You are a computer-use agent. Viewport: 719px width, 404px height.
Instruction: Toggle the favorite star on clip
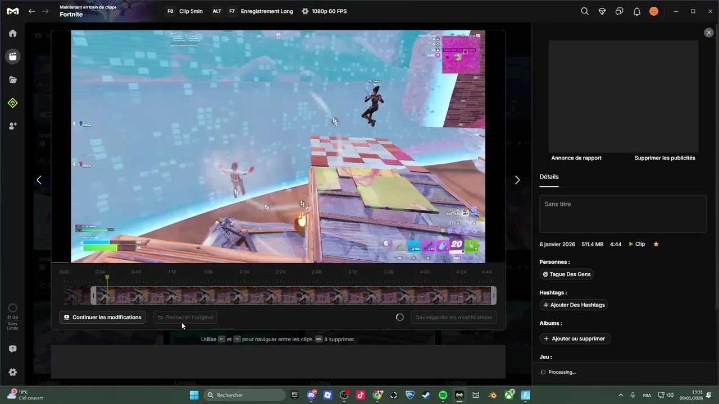coord(656,244)
